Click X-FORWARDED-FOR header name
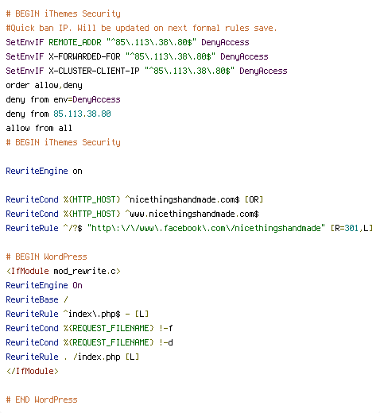 (x=84, y=56)
